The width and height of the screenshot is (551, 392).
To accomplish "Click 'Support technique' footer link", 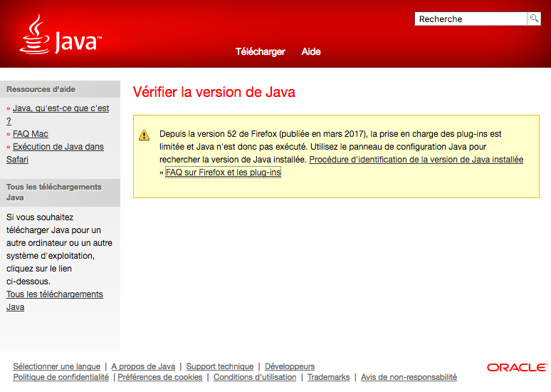I will pyautogui.click(x=220, y=366).
